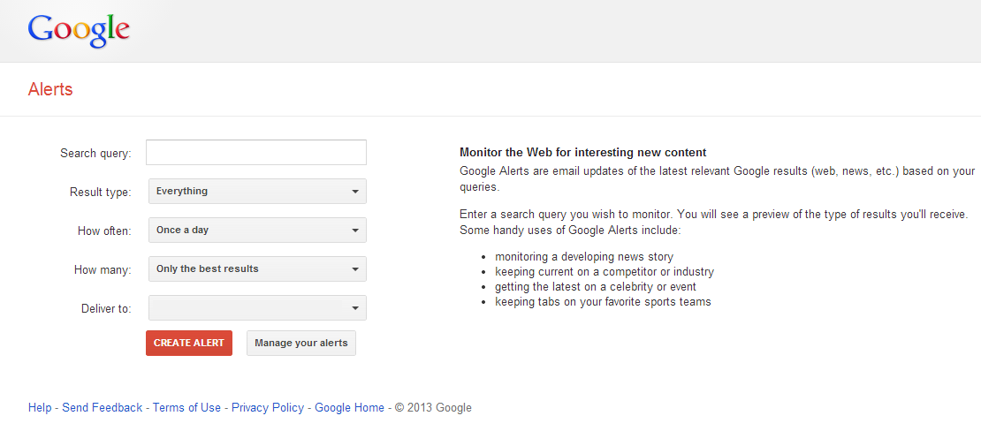
Task: Click the "Deliver to:" field label
Action: [x=105, y=309]
